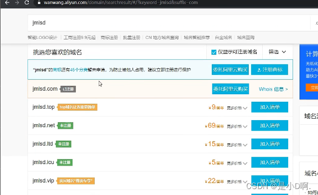Edit the jmlsd domain search field

point(168,23)
